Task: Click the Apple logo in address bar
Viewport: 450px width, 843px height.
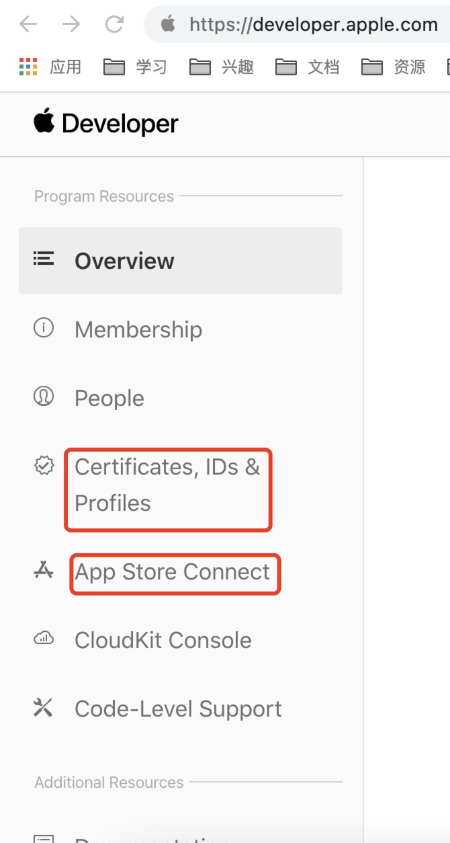Action: 168,24
